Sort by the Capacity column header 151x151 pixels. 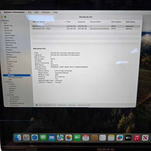pyautogui.click(x=82, y=22)
